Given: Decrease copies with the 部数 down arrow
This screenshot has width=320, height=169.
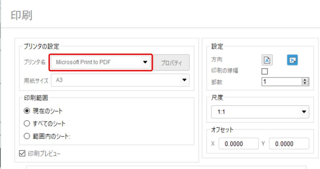Looking at the screenshot, I should 305,83.
